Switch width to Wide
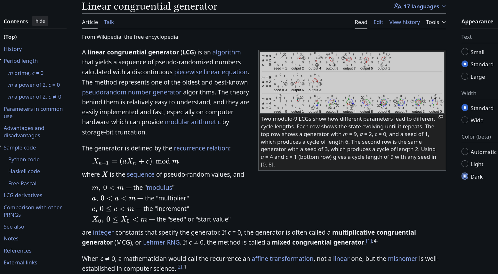Image resolution: width=498 pixels, height=274 pixels. click(465, 120)
